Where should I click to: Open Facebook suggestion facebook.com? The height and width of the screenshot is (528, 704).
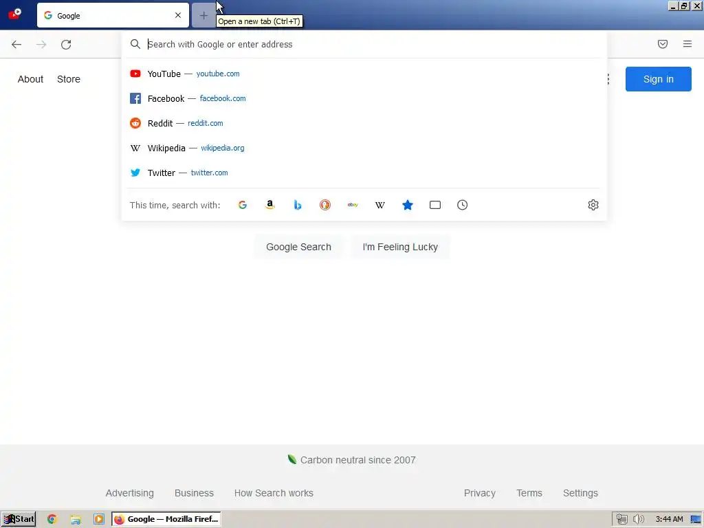click(364, 98)
